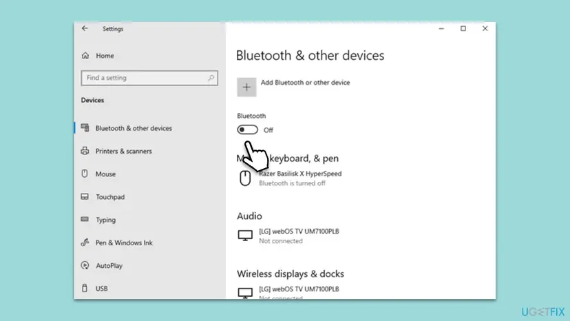
Task: Select the Razer Basilisk X HyperSpeed device
Action: (300, 174)
